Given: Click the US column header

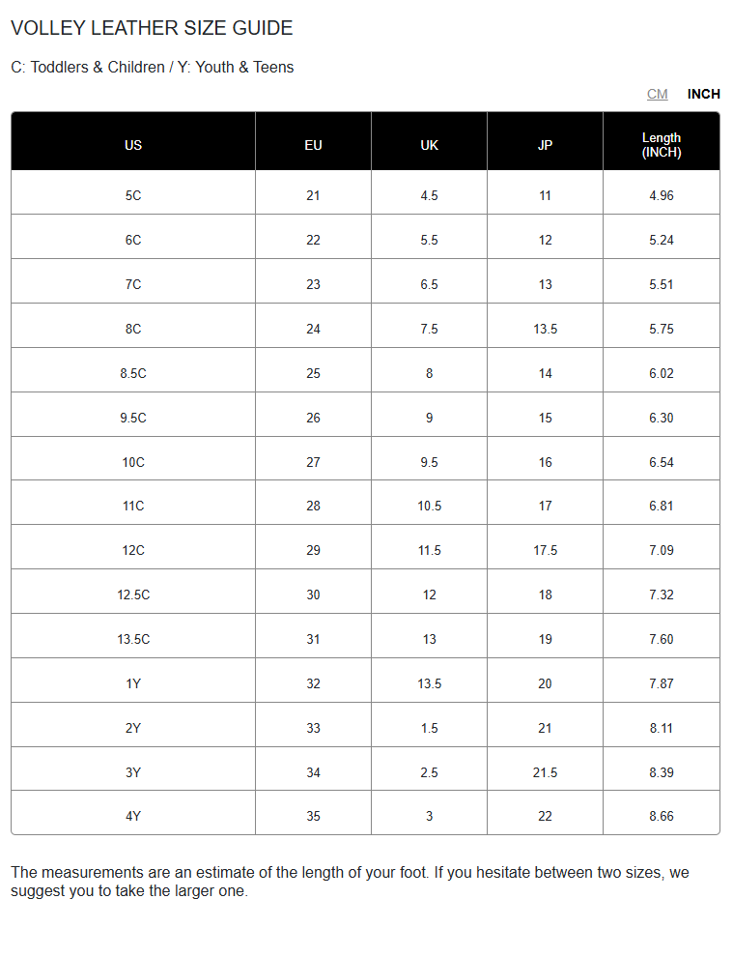Looking at the screenshot, I should [133, 145].
